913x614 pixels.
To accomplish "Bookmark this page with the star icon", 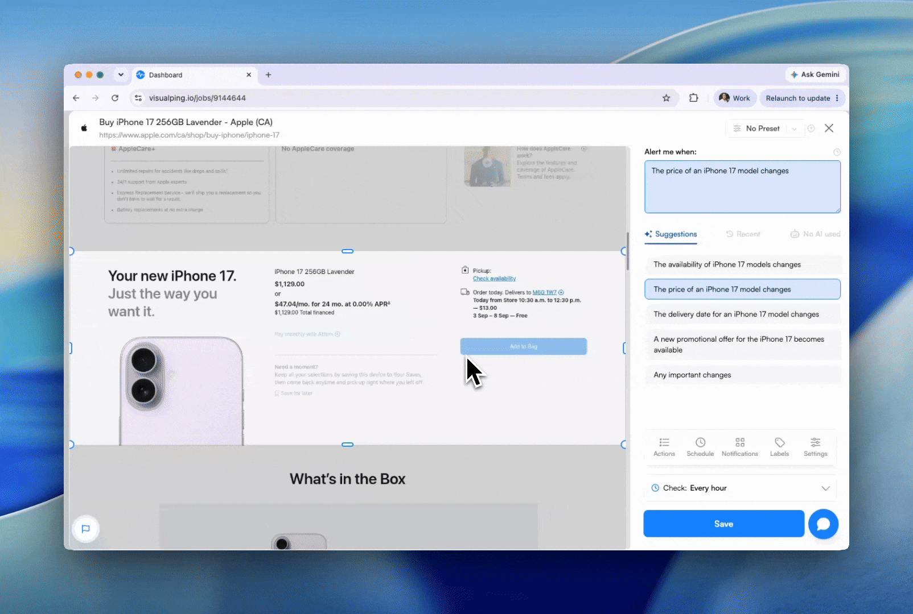I will (x=667, y=98).
